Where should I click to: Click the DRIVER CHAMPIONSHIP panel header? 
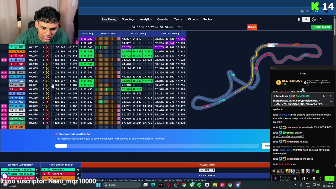click(x=20, y=165)
